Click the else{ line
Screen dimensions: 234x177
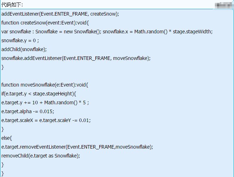coord(6,138)
